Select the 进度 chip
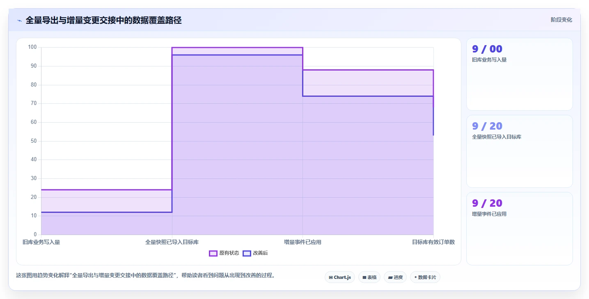Image resolution: width=589 pixels, height=299 pixels. [395, 277]
